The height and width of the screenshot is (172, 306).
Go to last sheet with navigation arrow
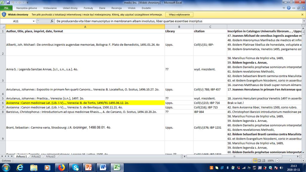(x=12, y=156)
